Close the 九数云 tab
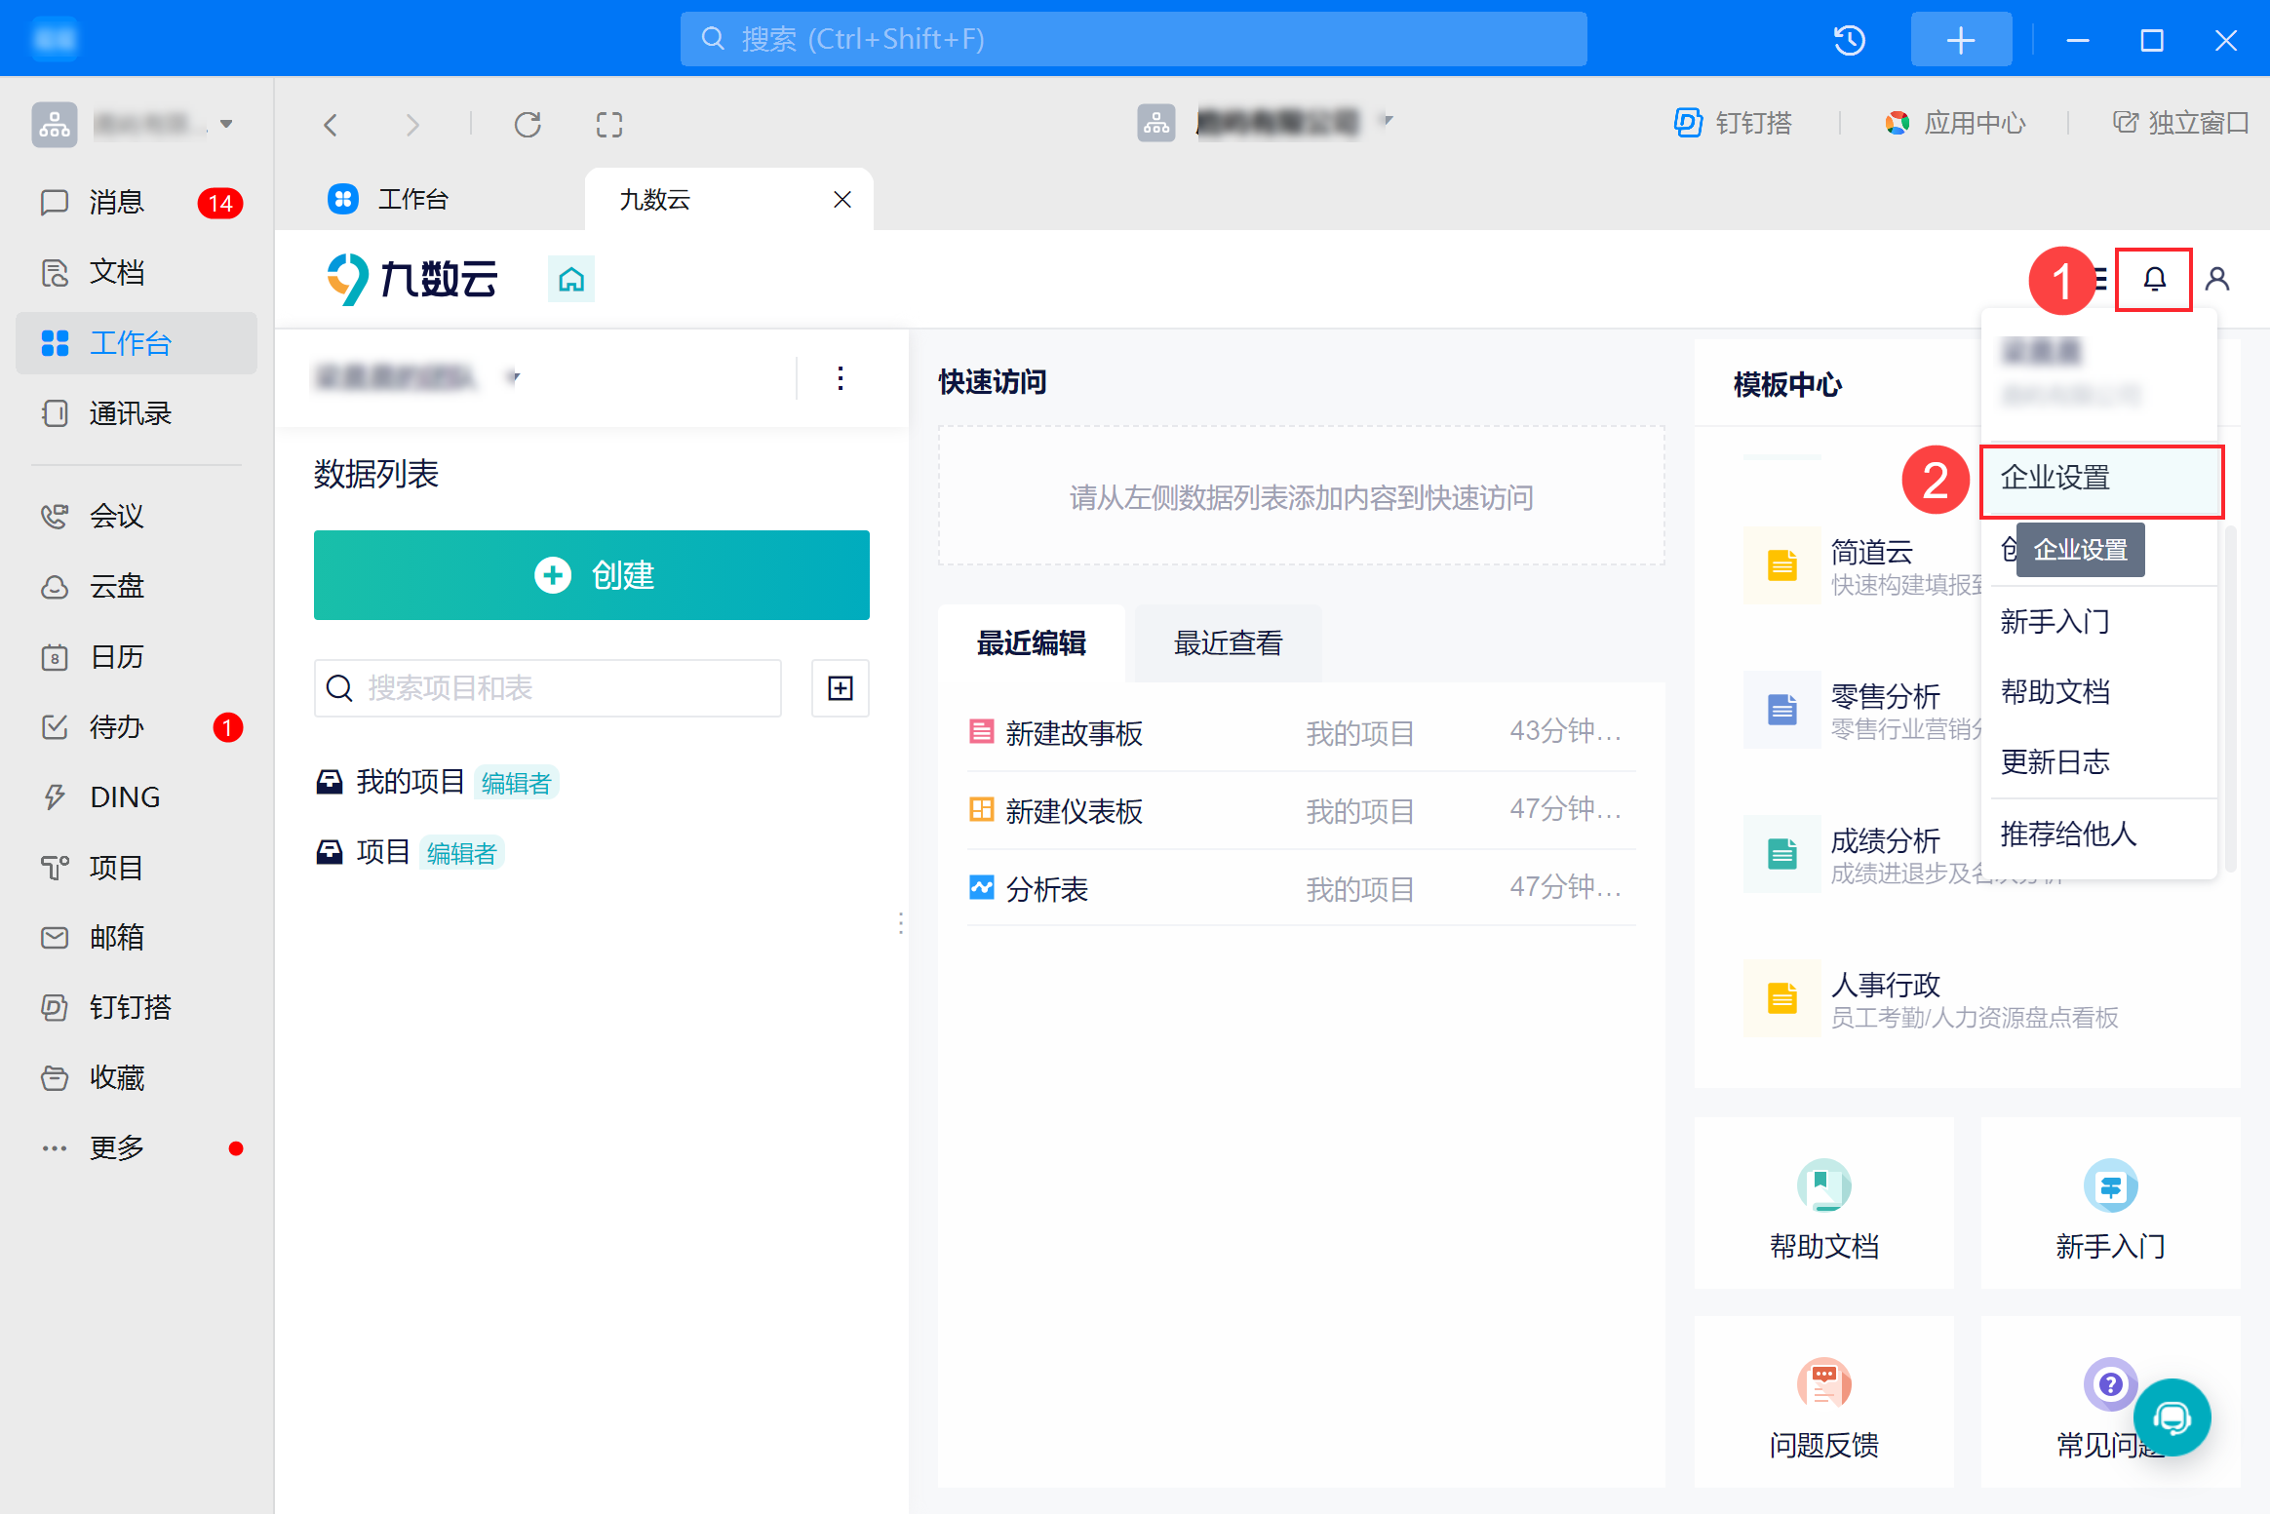2270x1514 pixels. [x=842, y=200]
